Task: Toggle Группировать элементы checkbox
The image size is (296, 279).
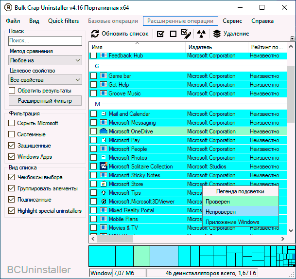Action: pyautogui.click(x=12, y=188)
